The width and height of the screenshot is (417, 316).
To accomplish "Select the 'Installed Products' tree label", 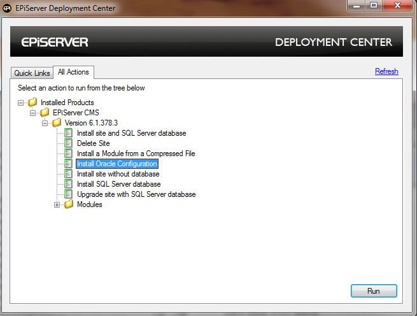I will click(x=67, y=102).
